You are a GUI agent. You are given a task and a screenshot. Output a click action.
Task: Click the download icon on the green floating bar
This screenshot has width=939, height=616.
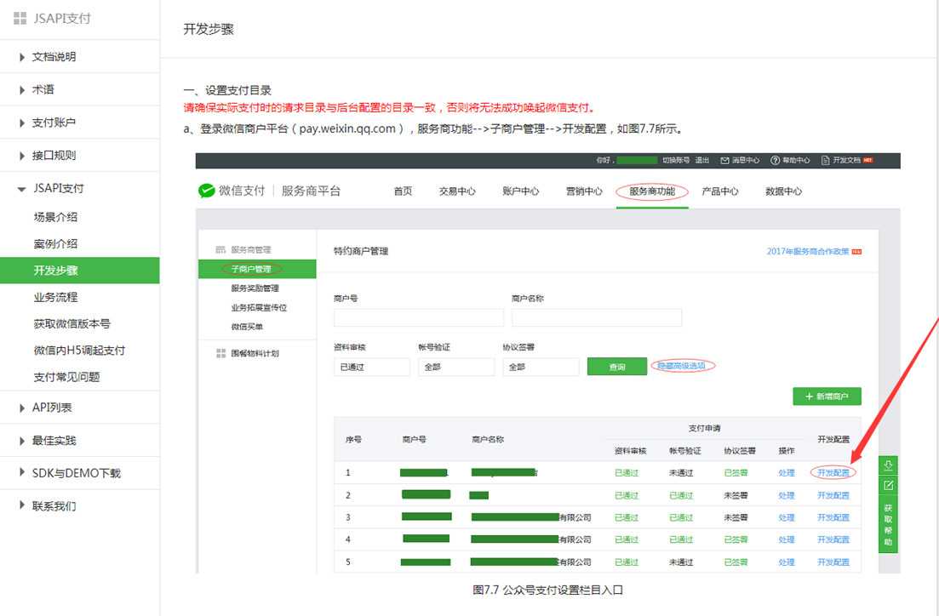(x=888, y=465)
